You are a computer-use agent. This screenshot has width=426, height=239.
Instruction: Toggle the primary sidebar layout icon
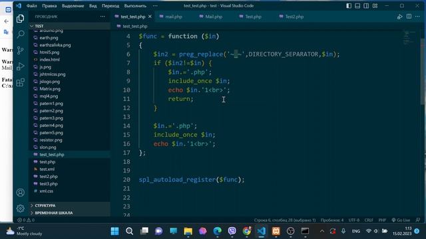[349, 6]
